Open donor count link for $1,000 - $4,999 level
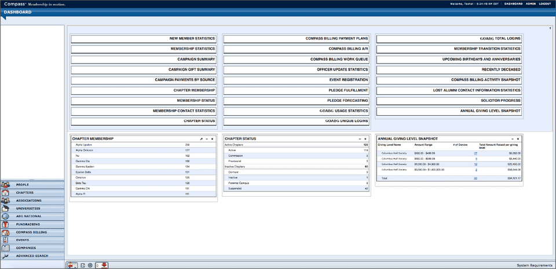The image size is (556, 269). point(475,164)
